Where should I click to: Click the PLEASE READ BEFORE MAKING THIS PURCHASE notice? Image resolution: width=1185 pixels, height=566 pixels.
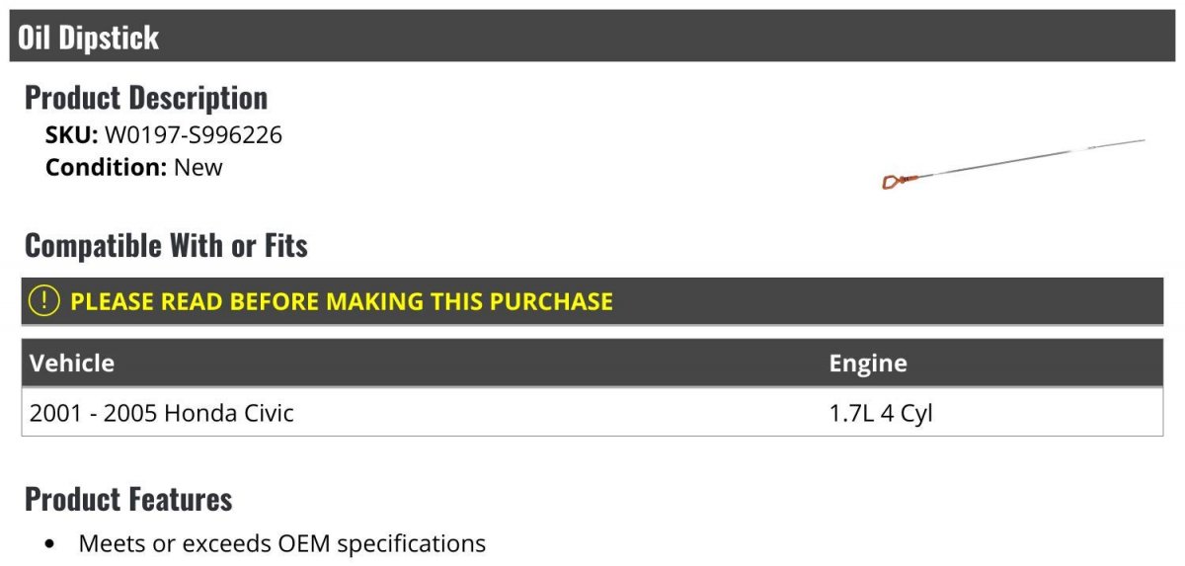pyautogui.click(x=342, y=301)
